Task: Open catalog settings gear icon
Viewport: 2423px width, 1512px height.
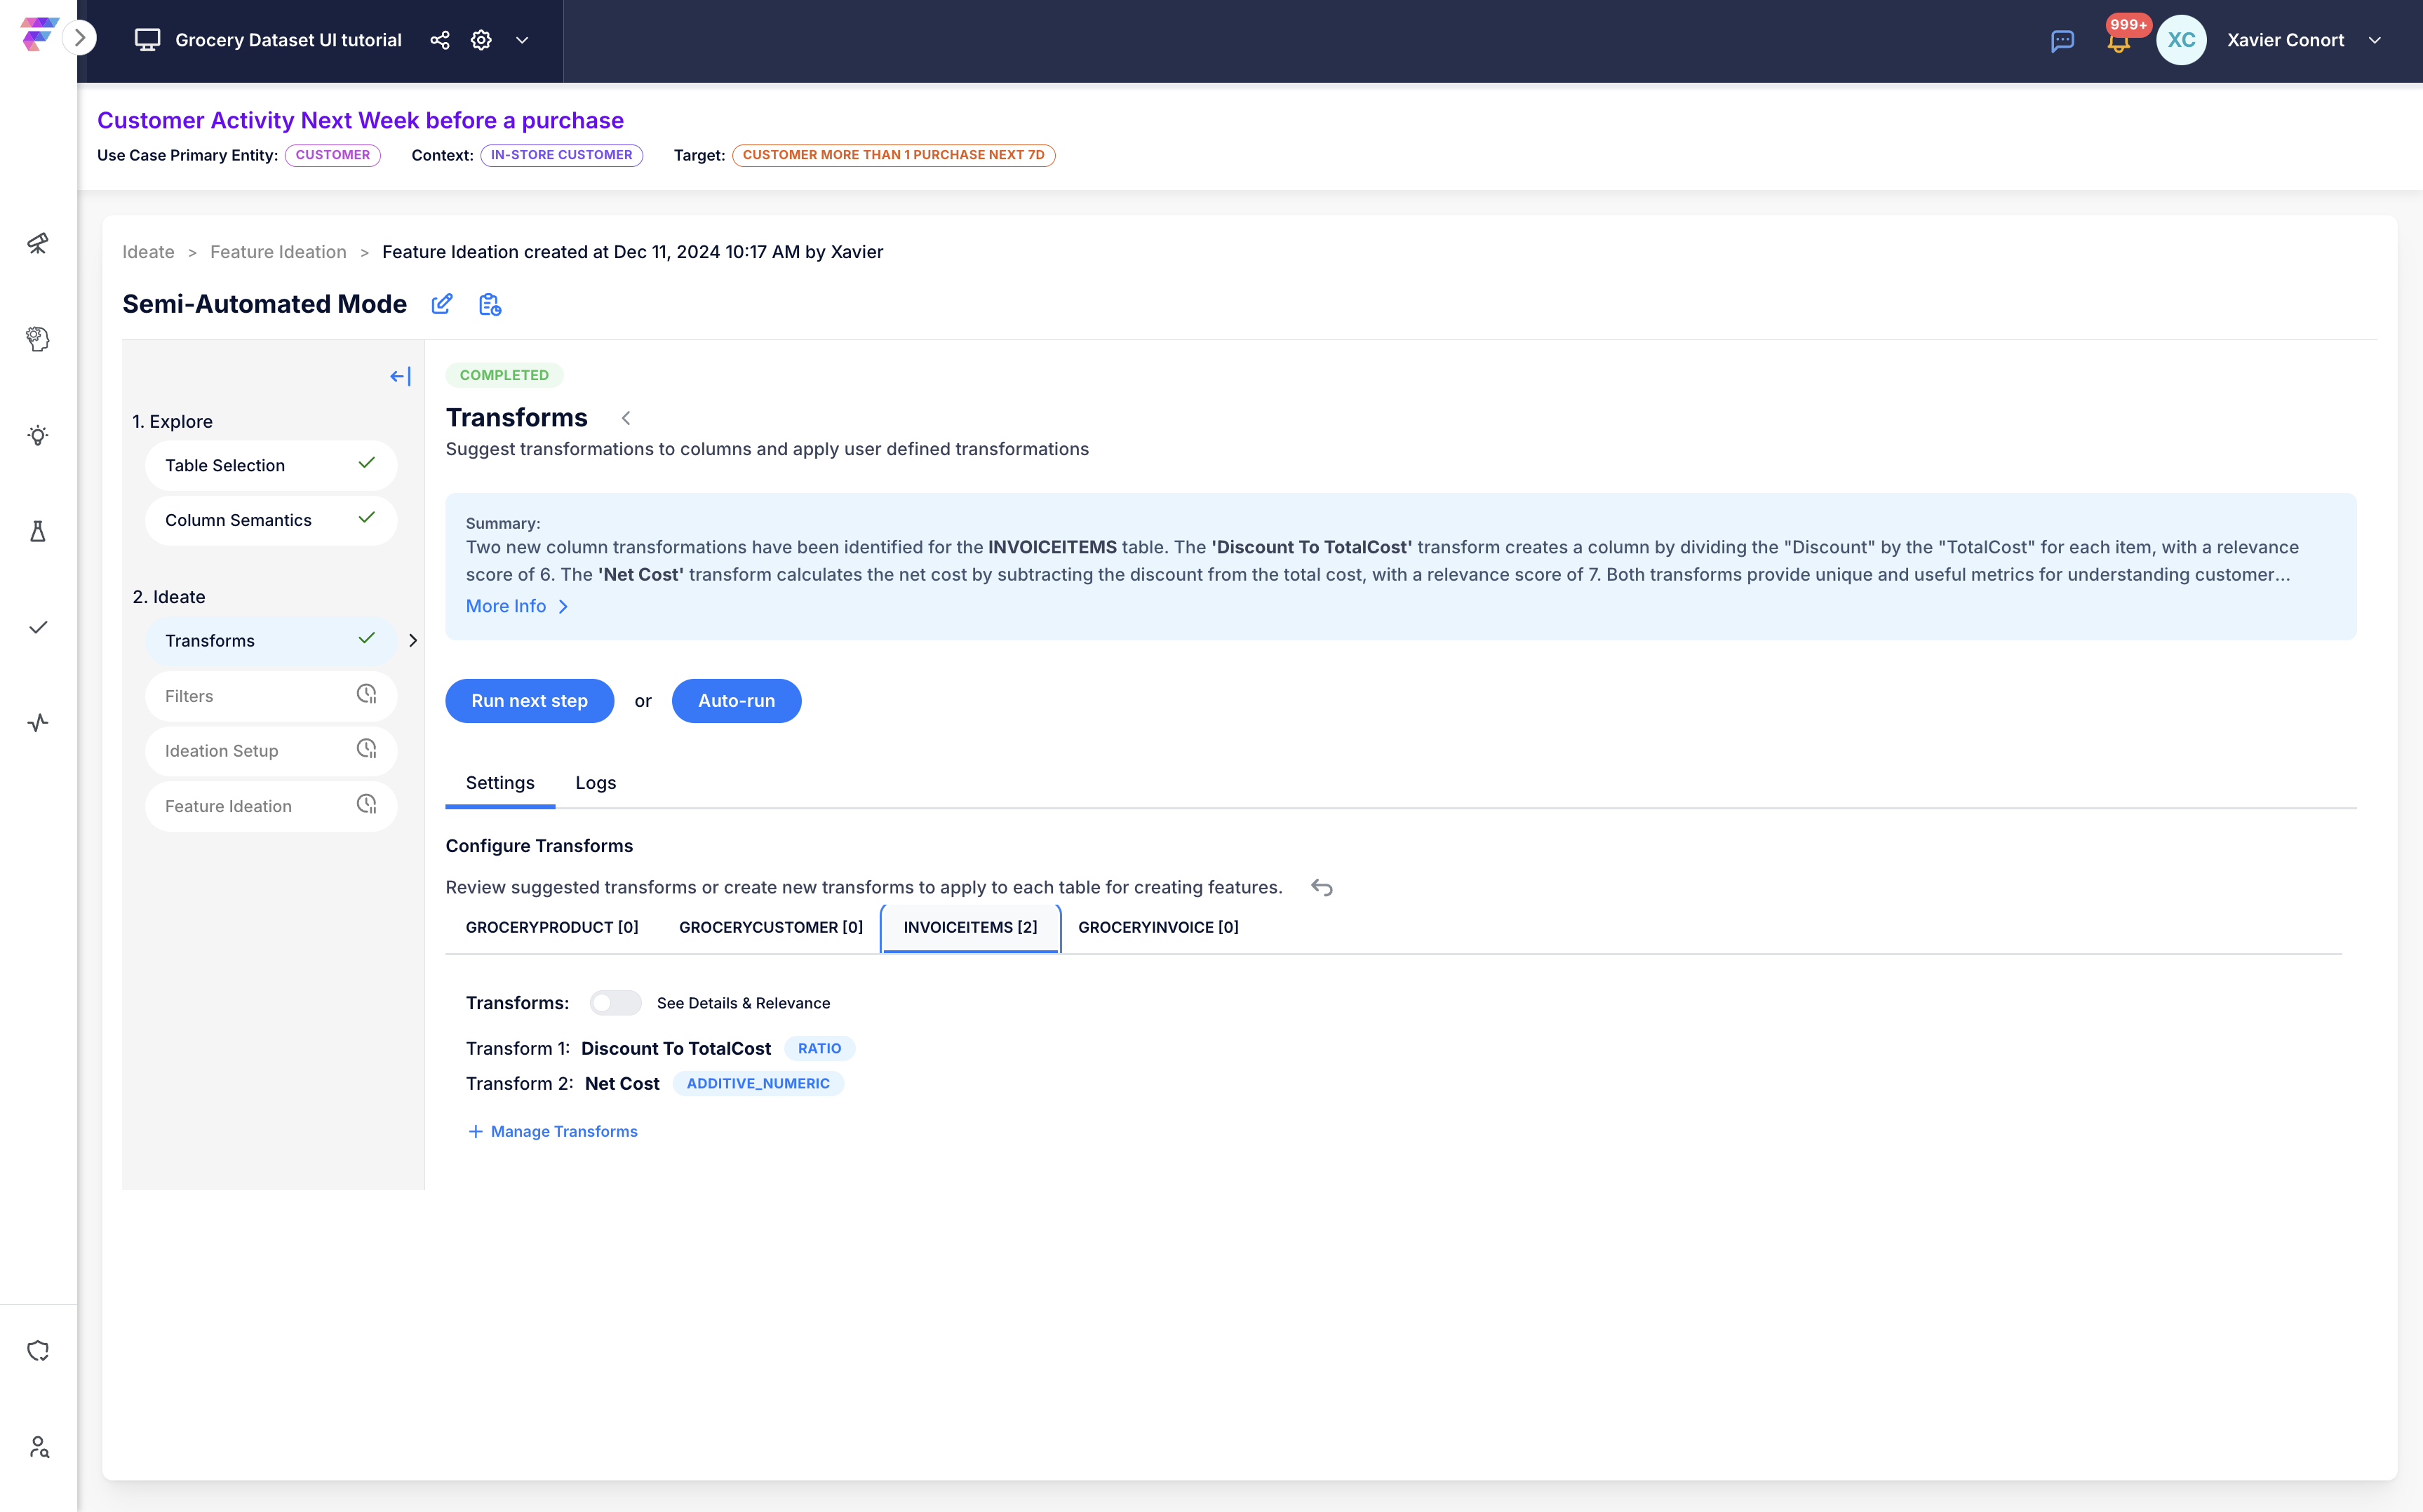Action: pos(481,40)
